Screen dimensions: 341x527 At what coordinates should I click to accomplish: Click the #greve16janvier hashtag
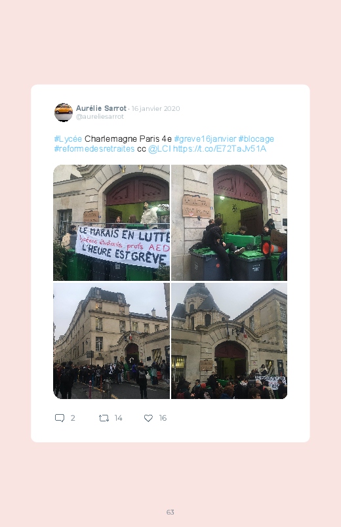[205, 139]
